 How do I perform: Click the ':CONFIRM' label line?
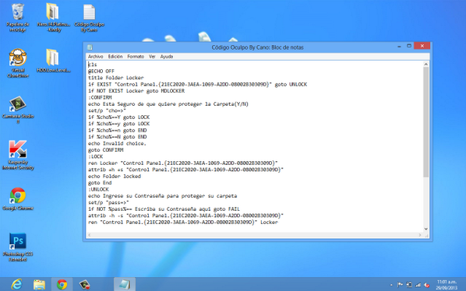pyautogui.click(x=100, y=97)
